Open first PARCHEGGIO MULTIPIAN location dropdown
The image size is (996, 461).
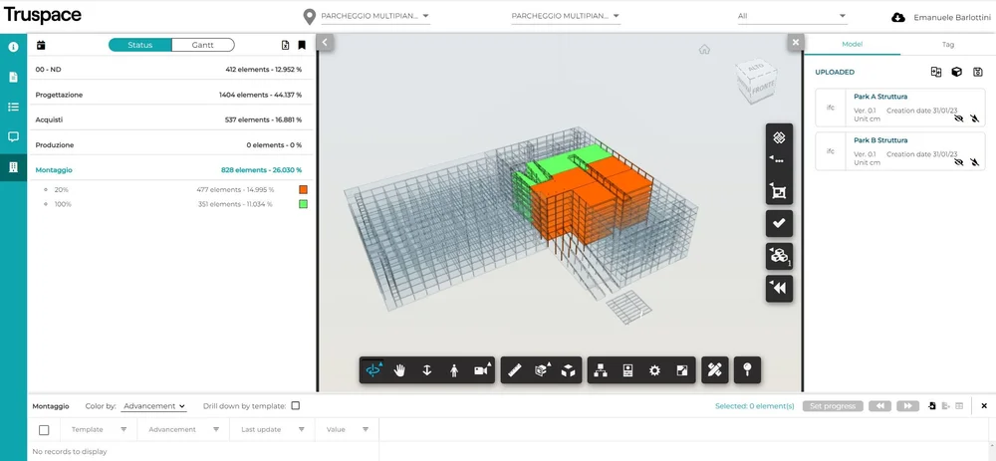click(375, 16)
